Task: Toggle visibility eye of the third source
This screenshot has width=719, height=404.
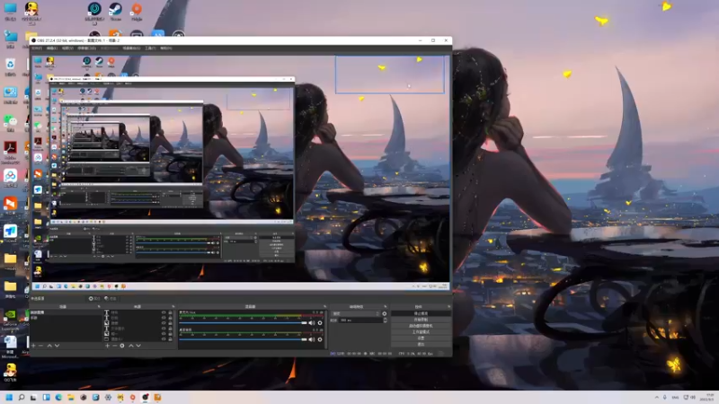Action: pos(164,323)
